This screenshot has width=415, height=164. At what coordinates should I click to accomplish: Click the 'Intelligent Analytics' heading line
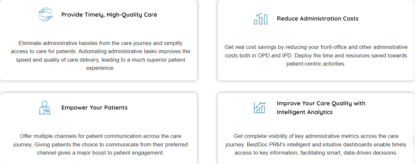click(x=305, y=112)
